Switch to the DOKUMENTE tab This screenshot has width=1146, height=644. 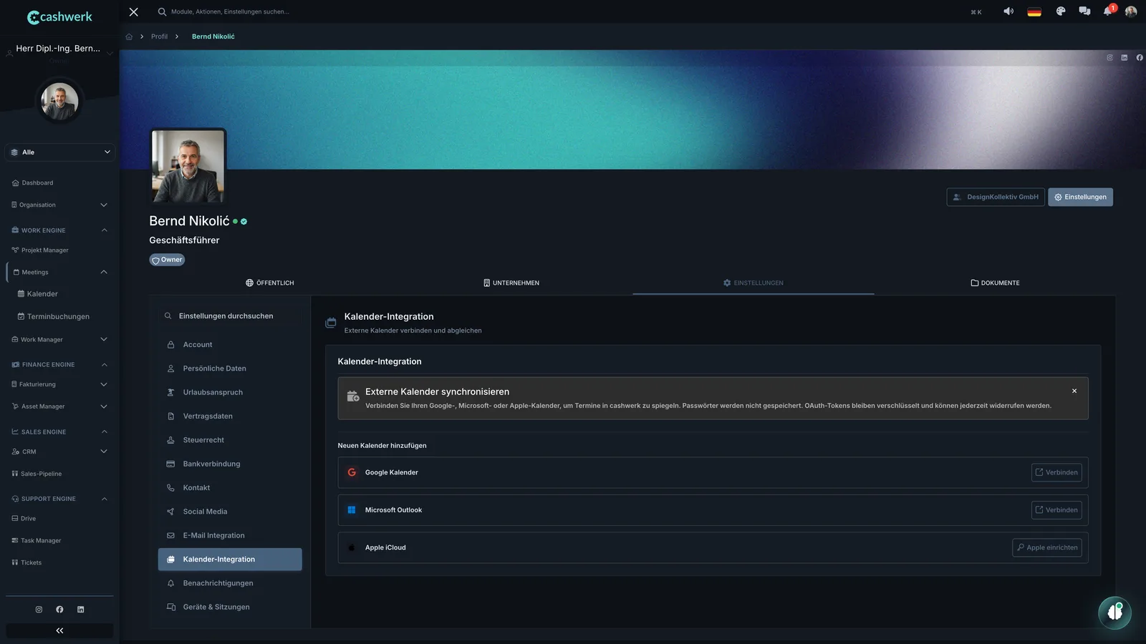pos(995,283)
